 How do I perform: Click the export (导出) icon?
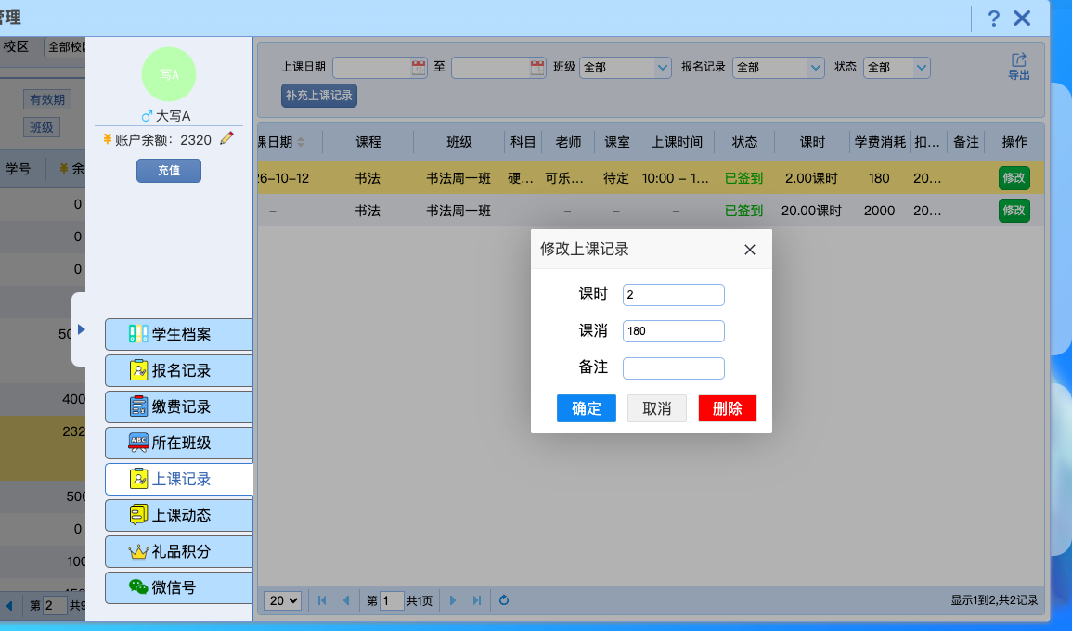point(1019,67)
